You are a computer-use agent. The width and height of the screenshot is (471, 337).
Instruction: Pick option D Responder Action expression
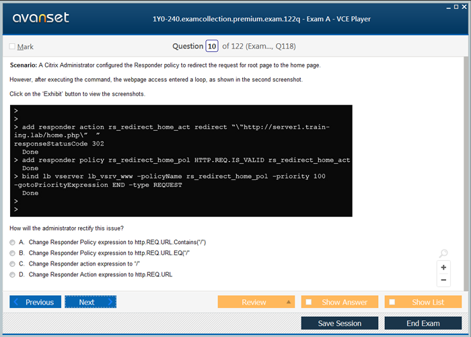click(13, 274)
